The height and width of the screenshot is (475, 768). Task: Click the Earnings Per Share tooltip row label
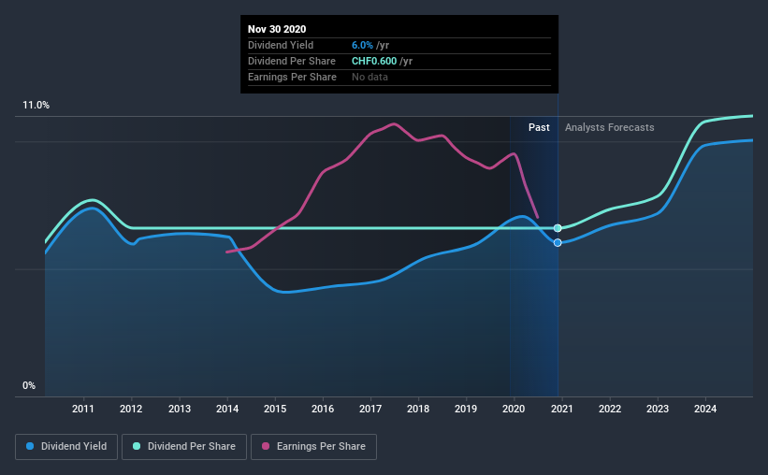tap(292, 77)
